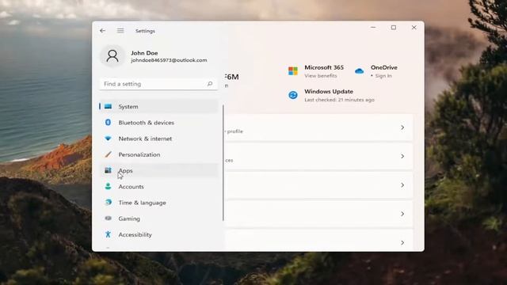The image size is (507, 285).
Task: Open Windows Update status
Action: (x=331, y=95)
